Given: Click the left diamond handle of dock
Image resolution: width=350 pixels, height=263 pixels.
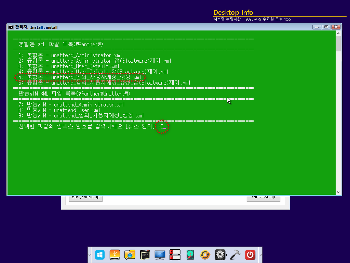Looking at the screenshot, I should [90, 255].
